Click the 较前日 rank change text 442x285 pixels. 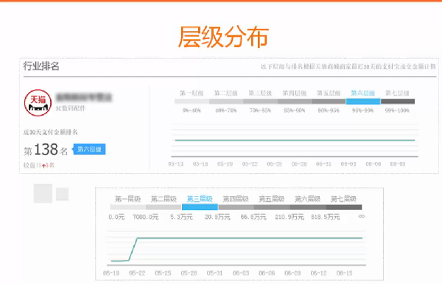tap(38, 165)
